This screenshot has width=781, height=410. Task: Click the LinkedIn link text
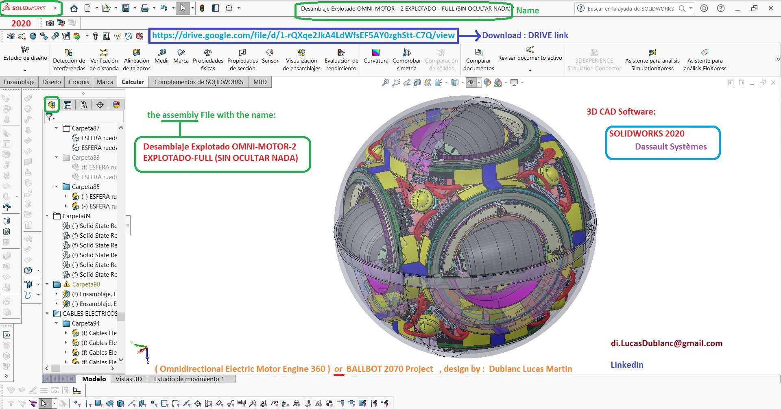point(627,365)
